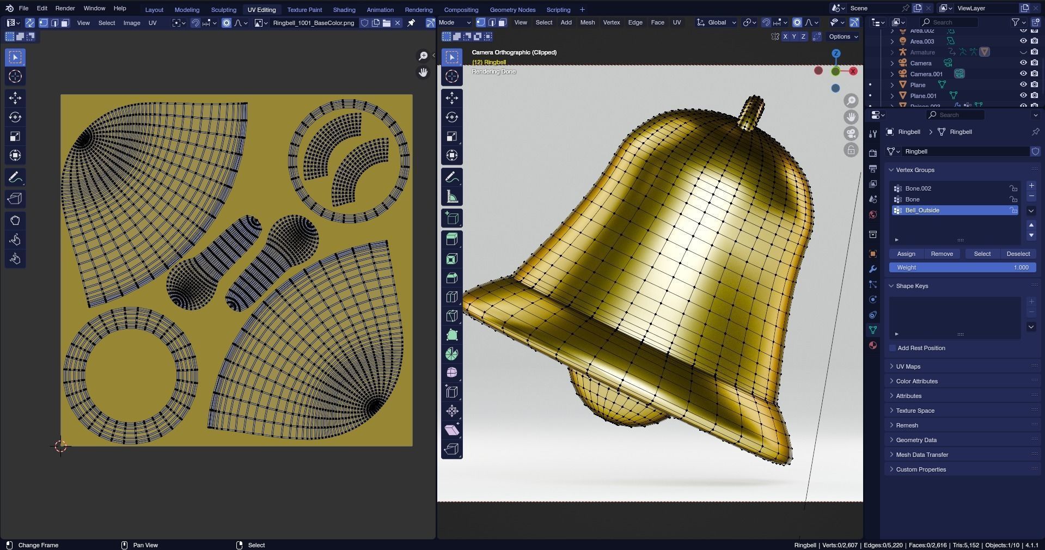Switch to the Texture Paint workspace tab
Screen dimensions: 1045x550
pyautogui.click(x=304, y=9)
